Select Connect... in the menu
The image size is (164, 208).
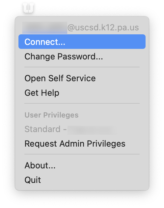point(82,42)
